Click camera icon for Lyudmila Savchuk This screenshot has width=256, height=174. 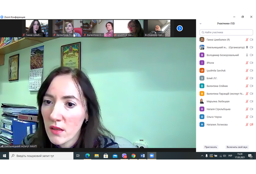251,70
